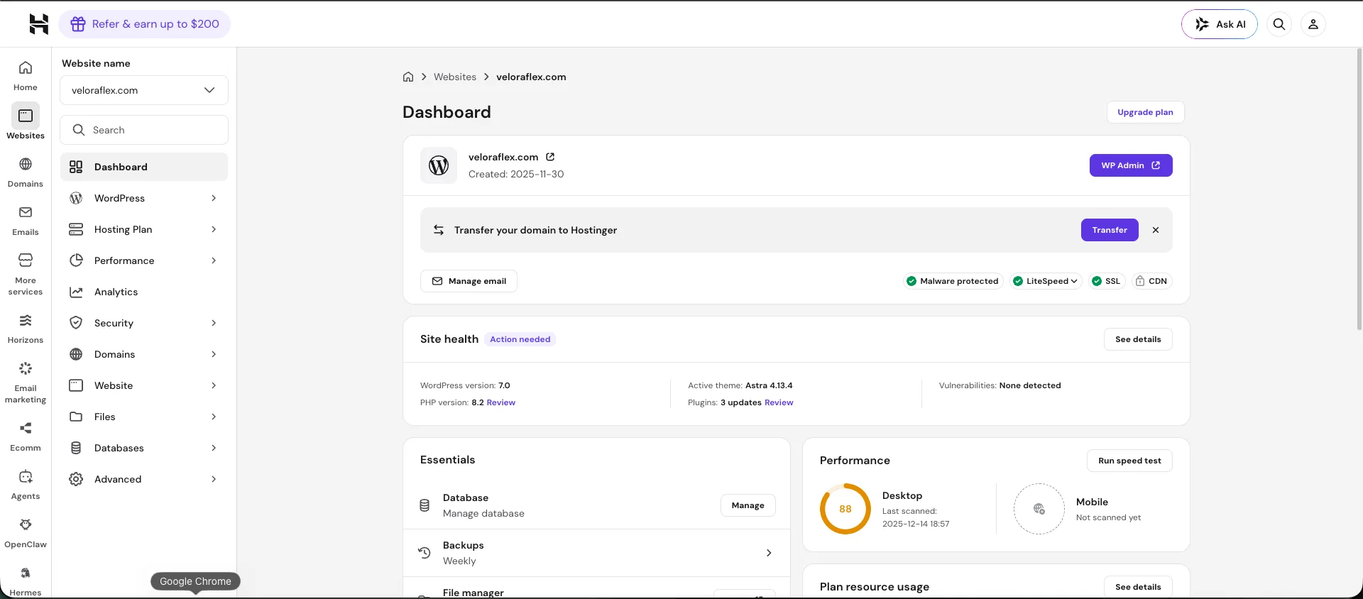Click the Database icon in Essentials
Viewport: 1363px width, 599px height.
pyautogui.click(x=425, y=505)
